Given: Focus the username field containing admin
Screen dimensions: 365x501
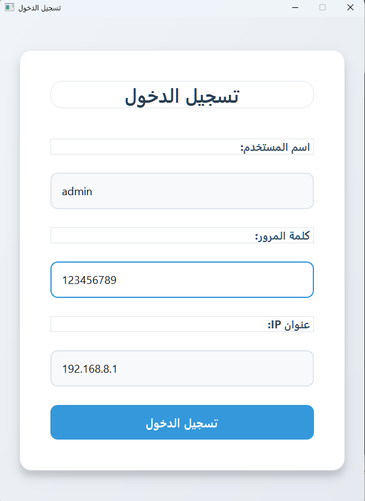Looking at the screenshot, I should click(182, 191).
